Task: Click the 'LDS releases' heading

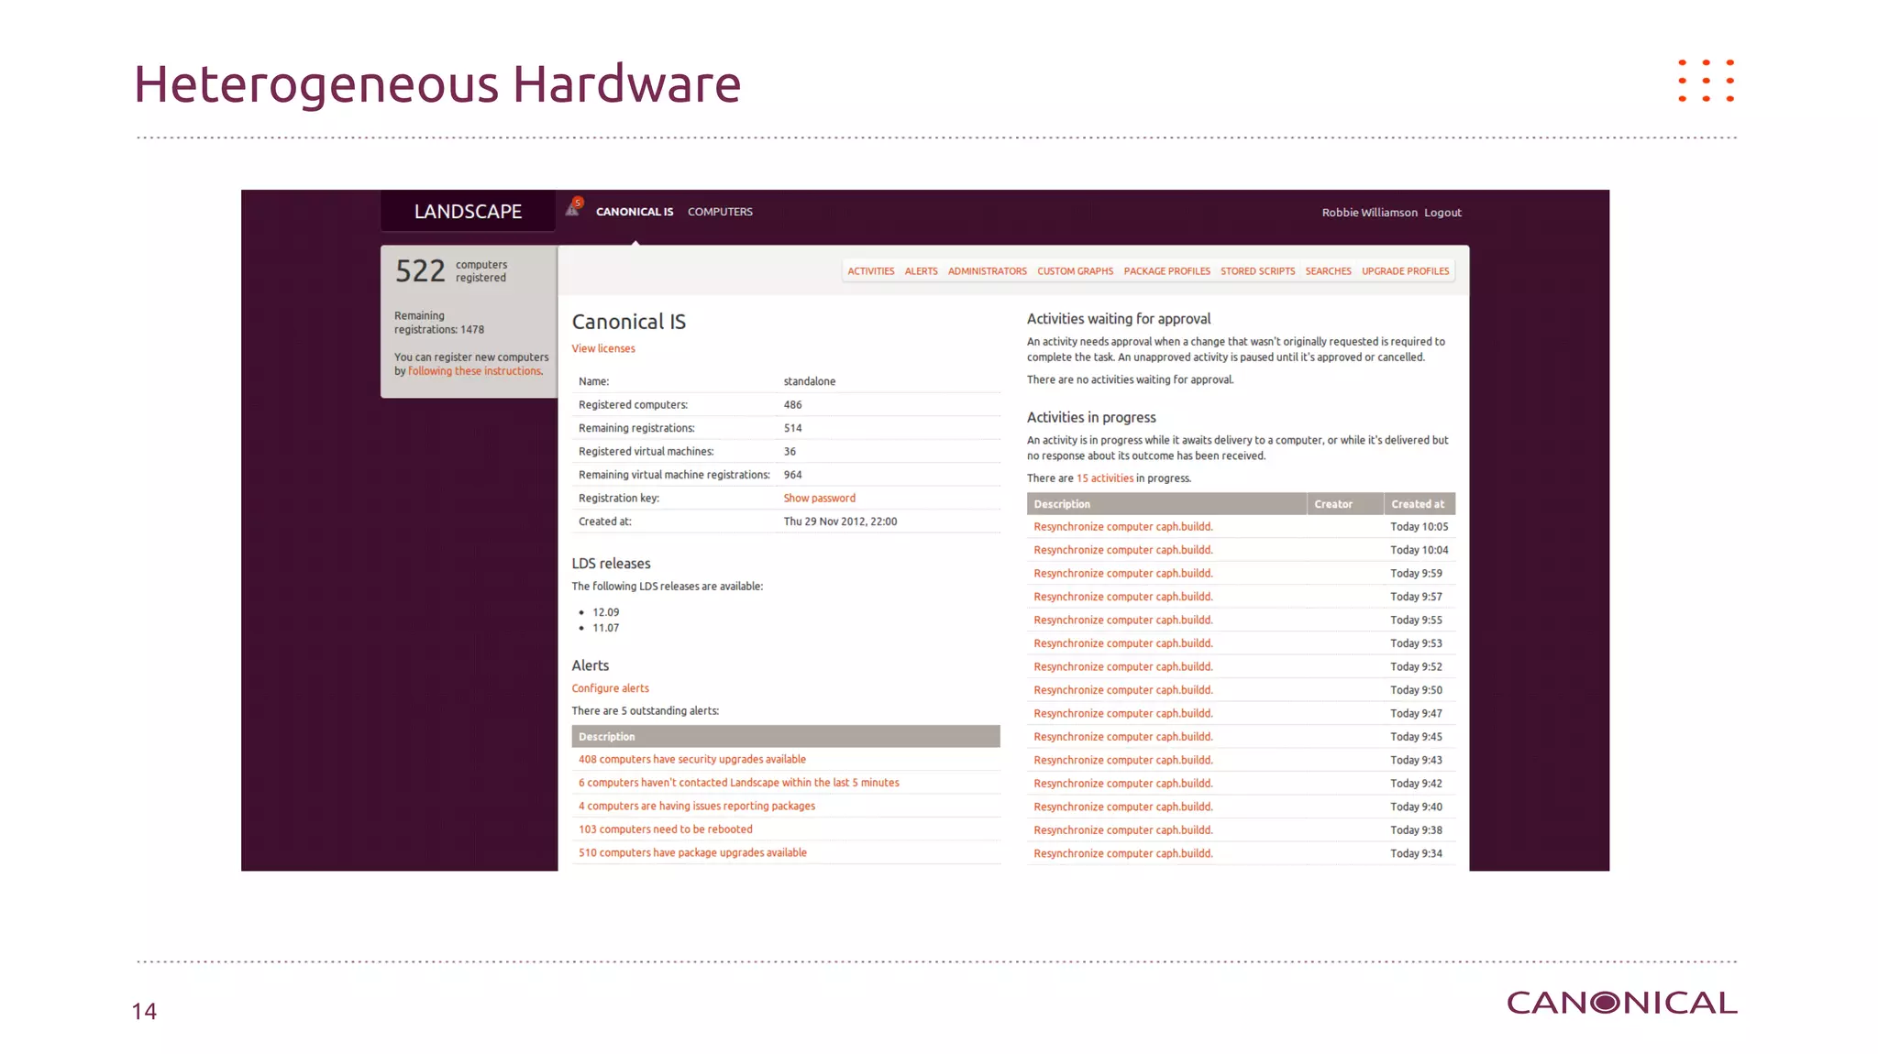Action: (x=611, y=564)
